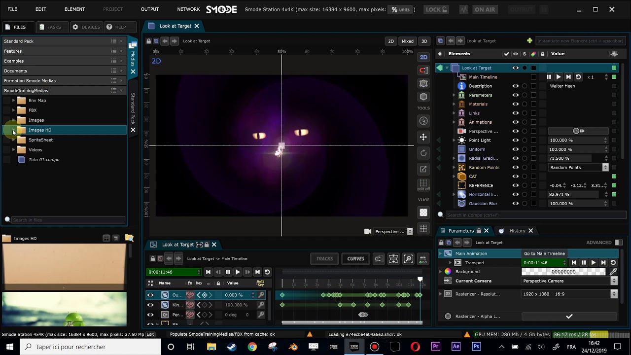Click the loop button in timeline transport

tap(267, 272)
